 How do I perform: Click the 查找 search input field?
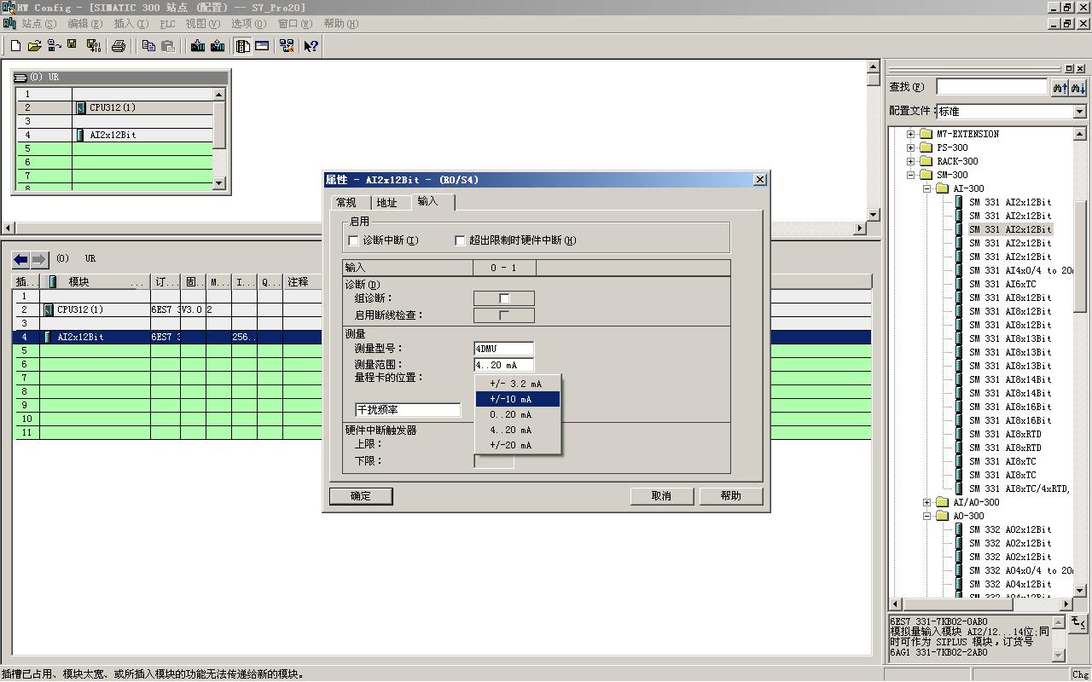[991, 87]
